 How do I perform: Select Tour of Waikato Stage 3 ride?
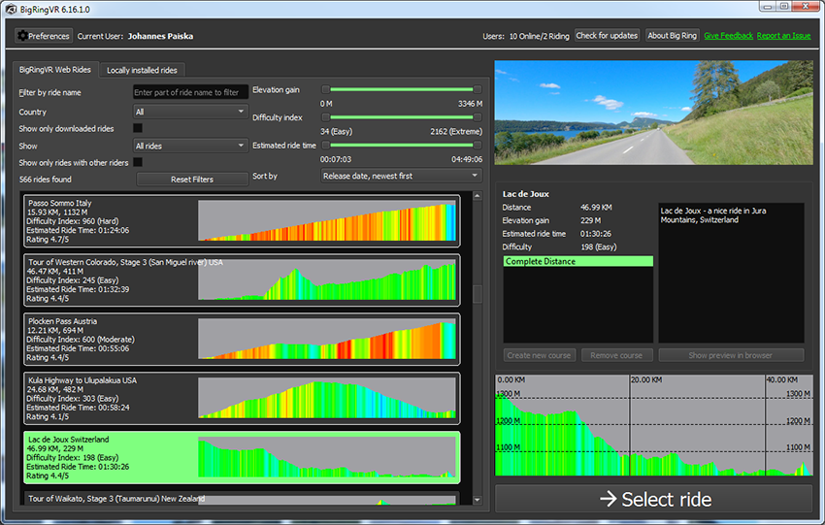tap(242, 498)
